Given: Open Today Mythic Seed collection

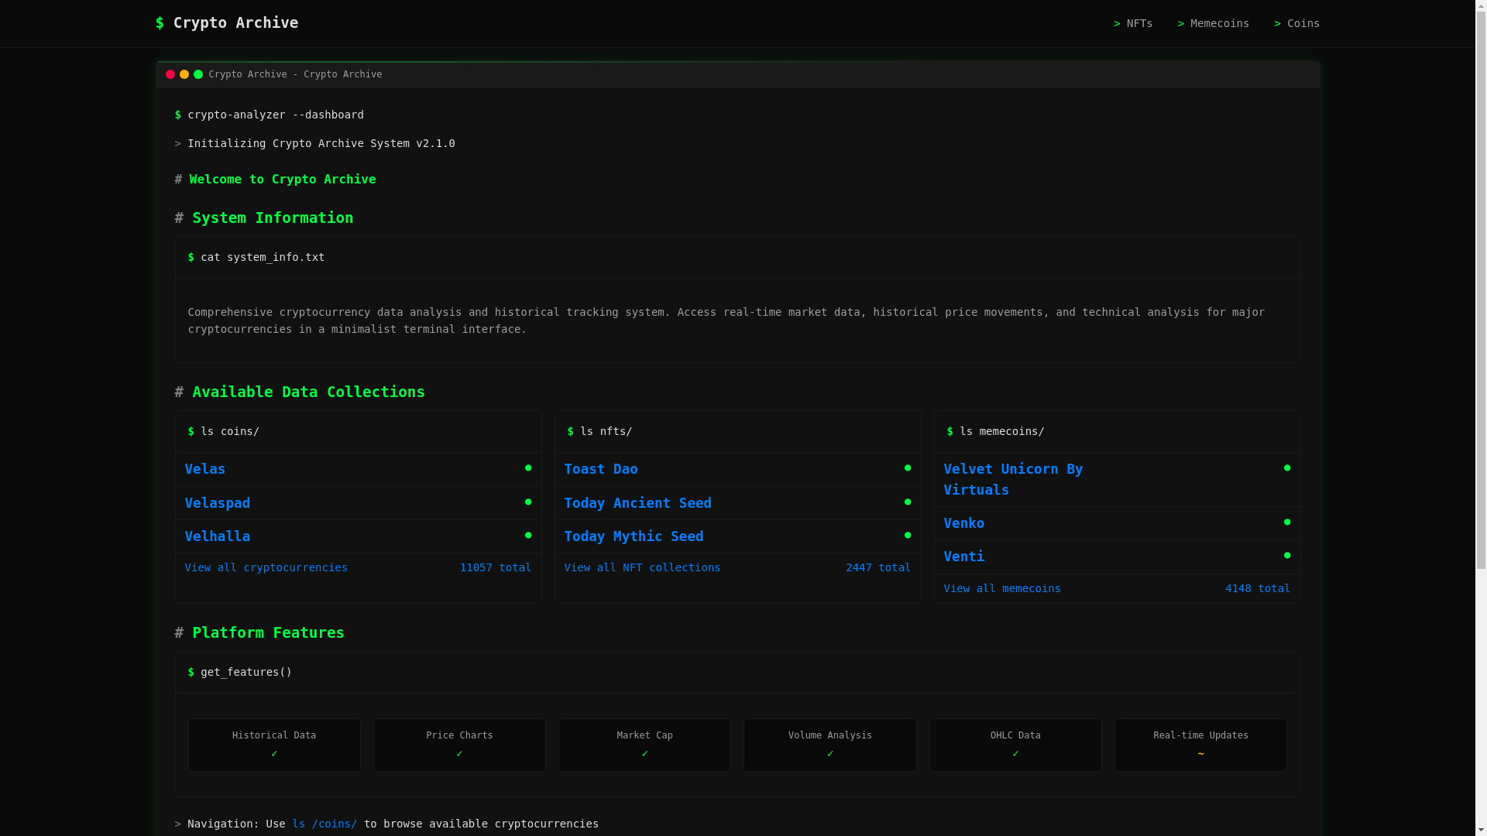Looking at the screenshot, I should click(x=634, y=536).
